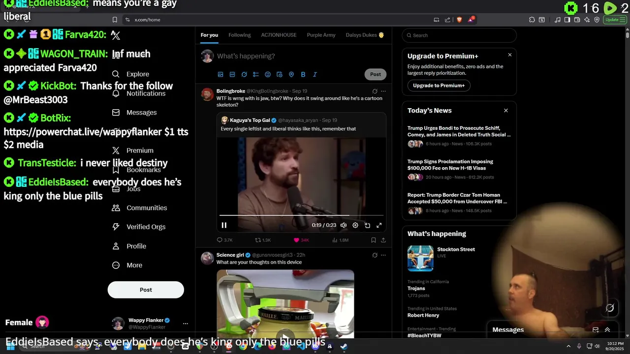The height and width of the screenshot is (354, 630).
Task: Click the Grok enhance icon in composer
Action: [x=244, y=74]
